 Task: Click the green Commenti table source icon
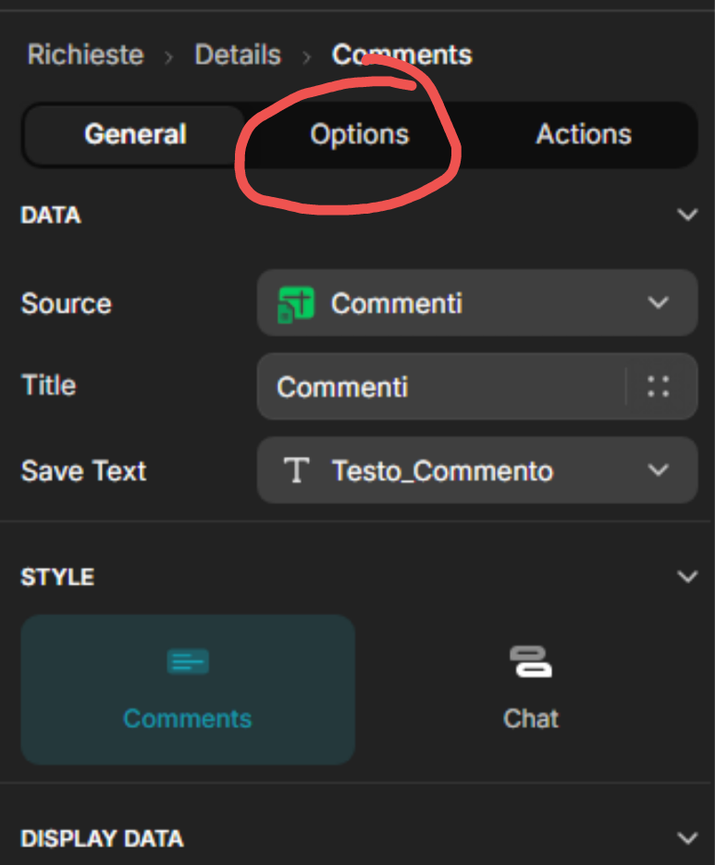click(x=296, y=303)
